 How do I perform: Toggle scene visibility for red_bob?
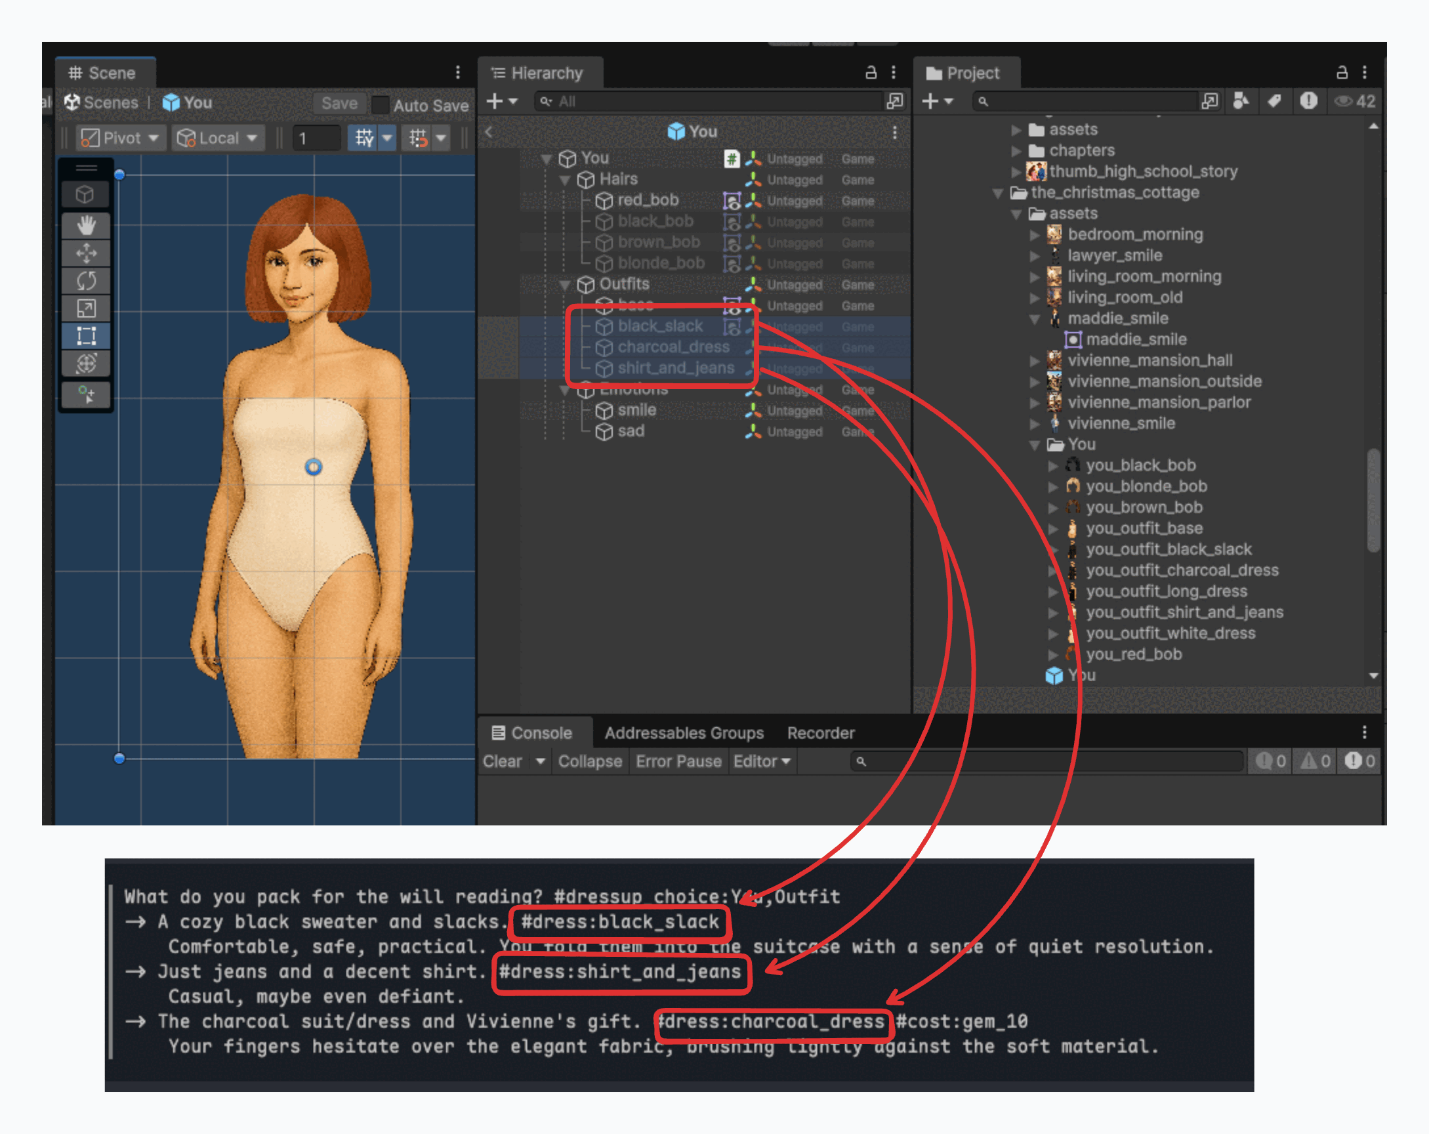coord(732,200)
